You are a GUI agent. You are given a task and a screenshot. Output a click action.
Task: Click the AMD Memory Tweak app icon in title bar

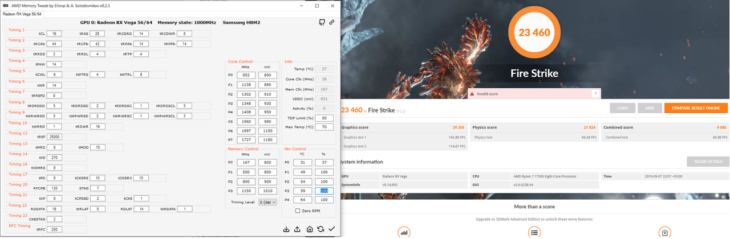click(6, 5)
